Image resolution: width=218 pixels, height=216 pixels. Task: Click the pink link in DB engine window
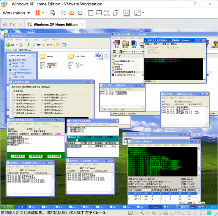tap(58, 134)
